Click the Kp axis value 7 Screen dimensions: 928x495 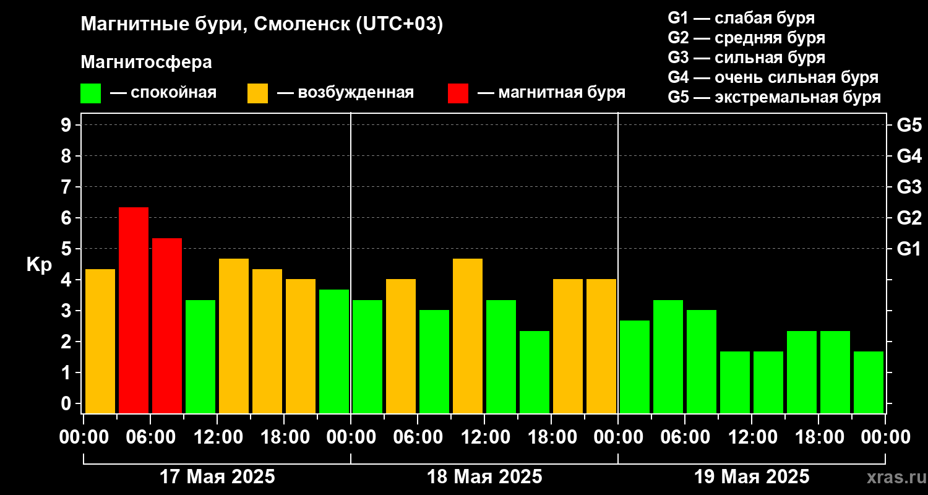pos(67,187)
